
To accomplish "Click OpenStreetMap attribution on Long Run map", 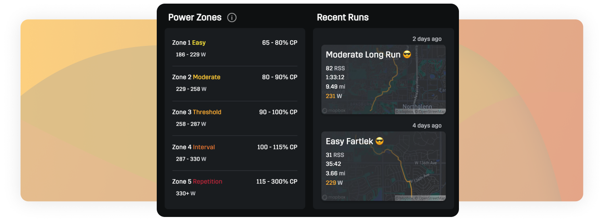I will coord(430,111).
